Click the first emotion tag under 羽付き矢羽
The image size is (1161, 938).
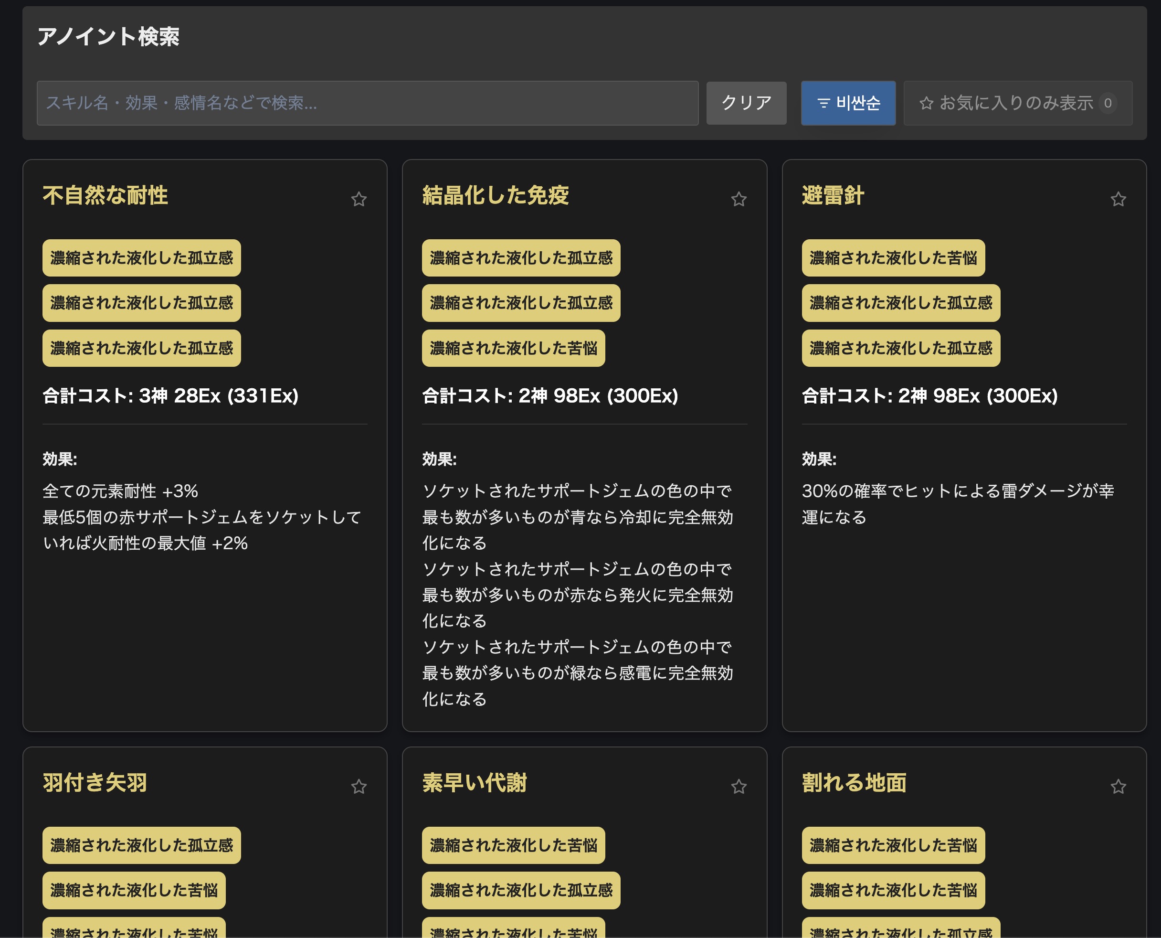pyautogui.click(x=141, y=846)
